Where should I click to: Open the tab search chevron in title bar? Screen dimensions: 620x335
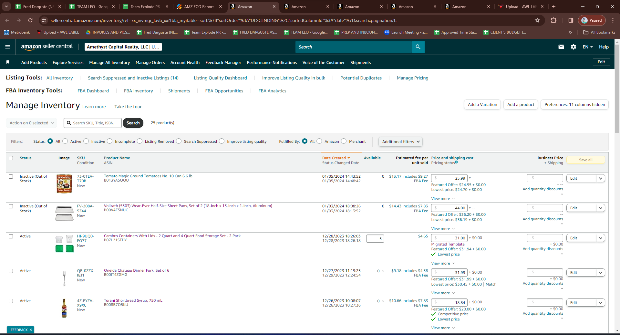tap(6, 6)
